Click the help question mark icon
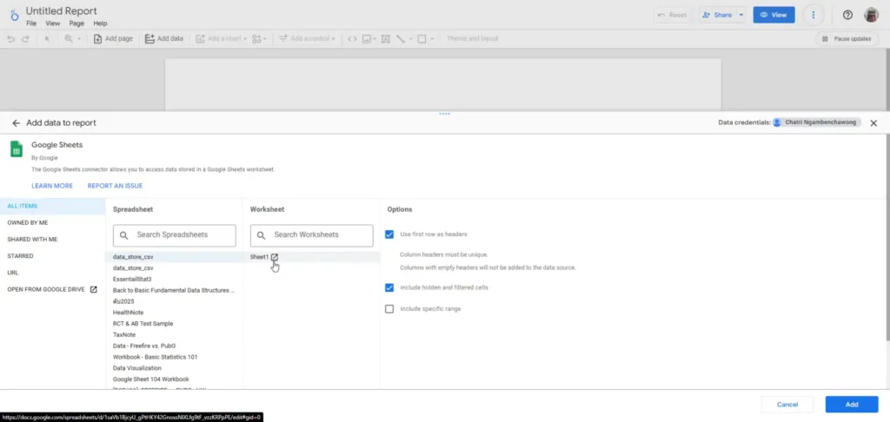The height and width of the screenshot is (422, 890). pos(847,15)
